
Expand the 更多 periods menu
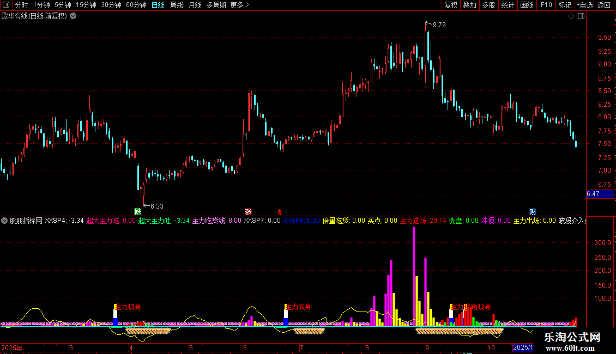coord(240,5)
